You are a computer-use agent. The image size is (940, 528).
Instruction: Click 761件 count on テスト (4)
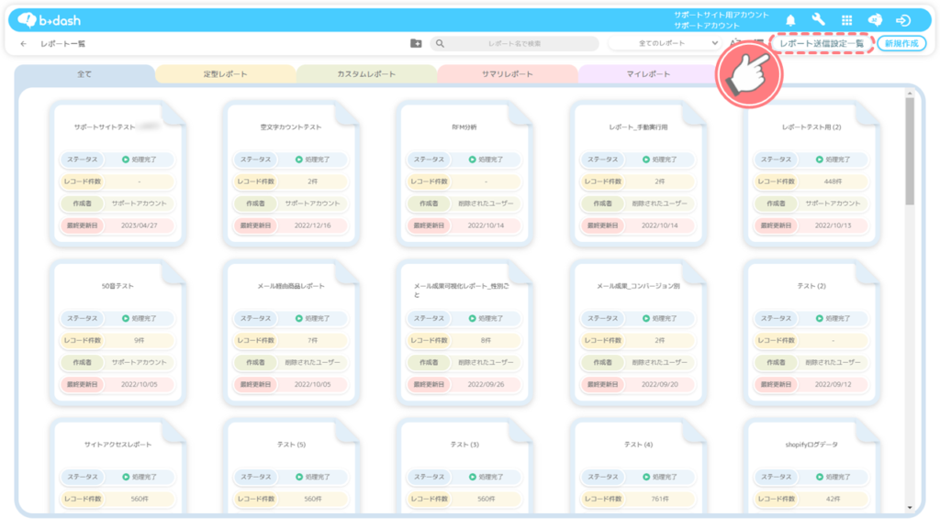click(x=659, y=499)
